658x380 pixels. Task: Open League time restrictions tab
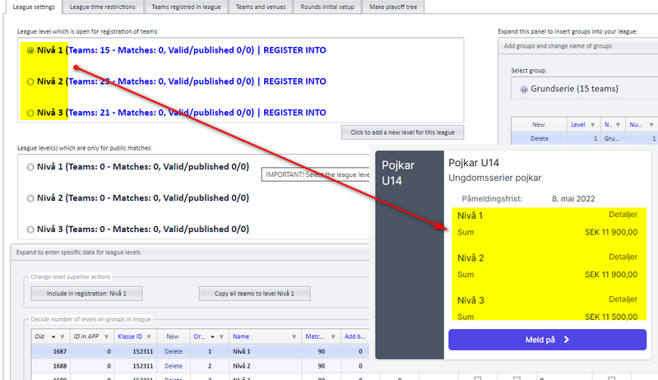102,7
